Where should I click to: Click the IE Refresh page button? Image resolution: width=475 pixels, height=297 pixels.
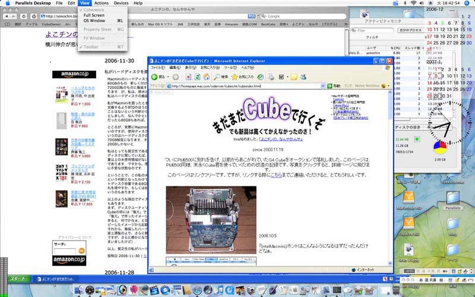pyautogui.click(x=198, y=77)
